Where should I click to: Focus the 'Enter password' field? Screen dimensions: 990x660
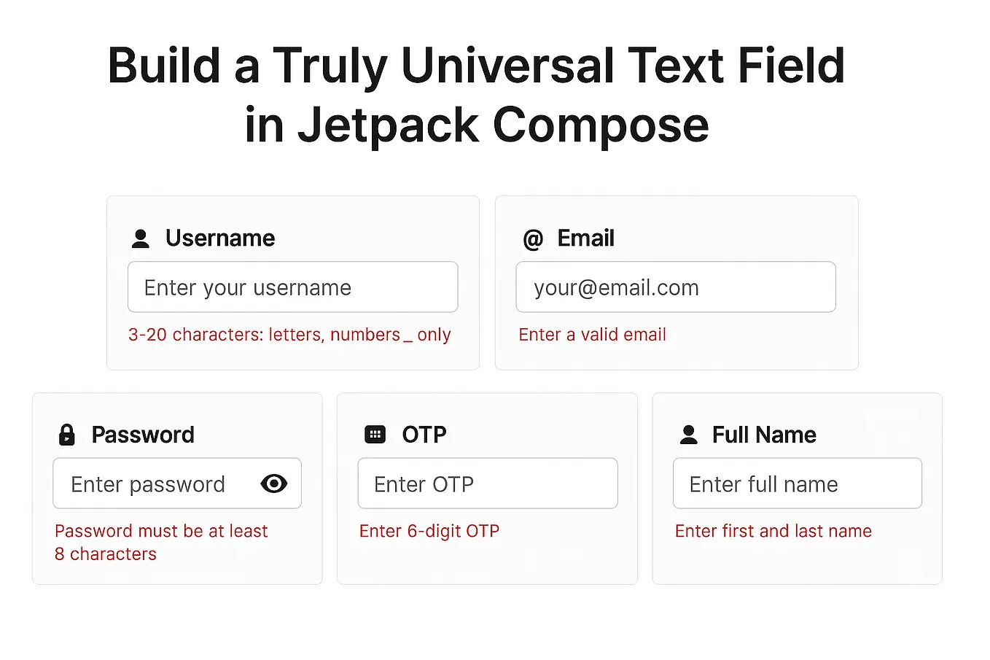click(177, 484)
